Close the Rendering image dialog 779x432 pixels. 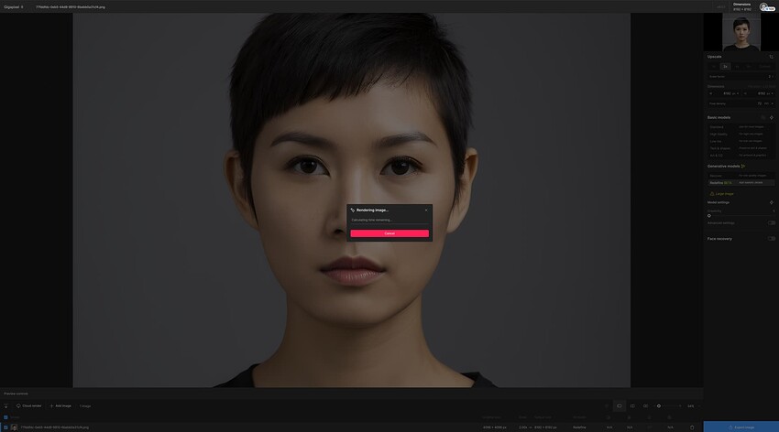point(426,210)
